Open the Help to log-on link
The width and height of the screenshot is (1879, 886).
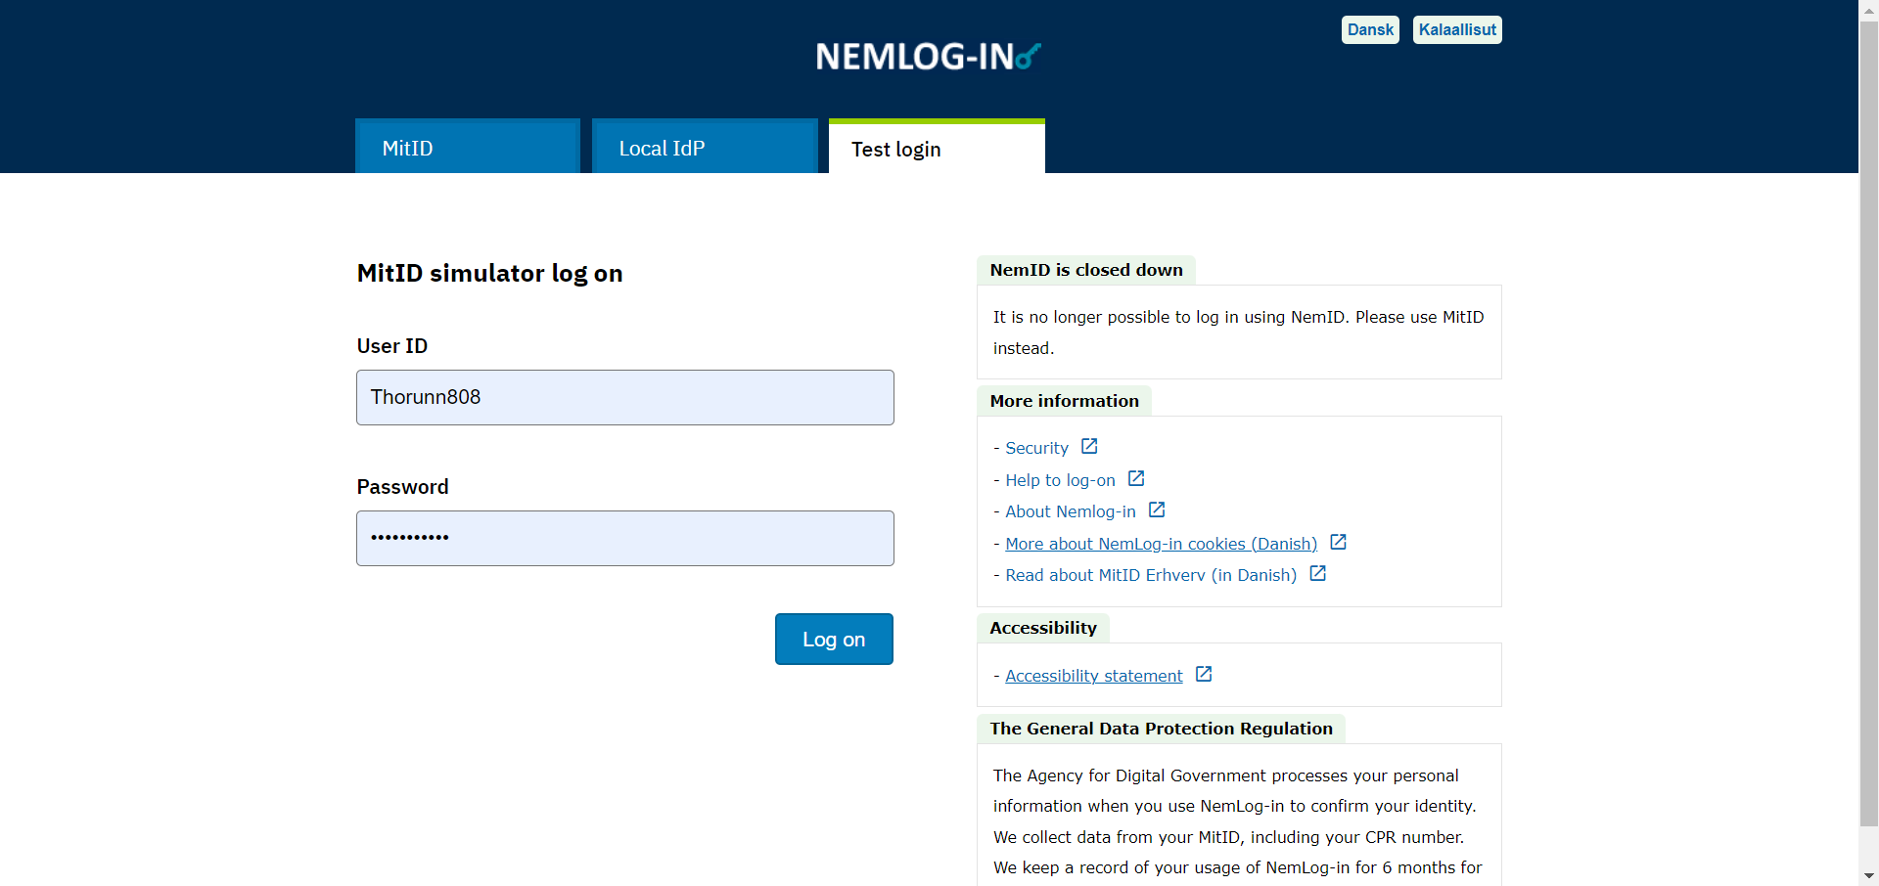click(1060, 480)
